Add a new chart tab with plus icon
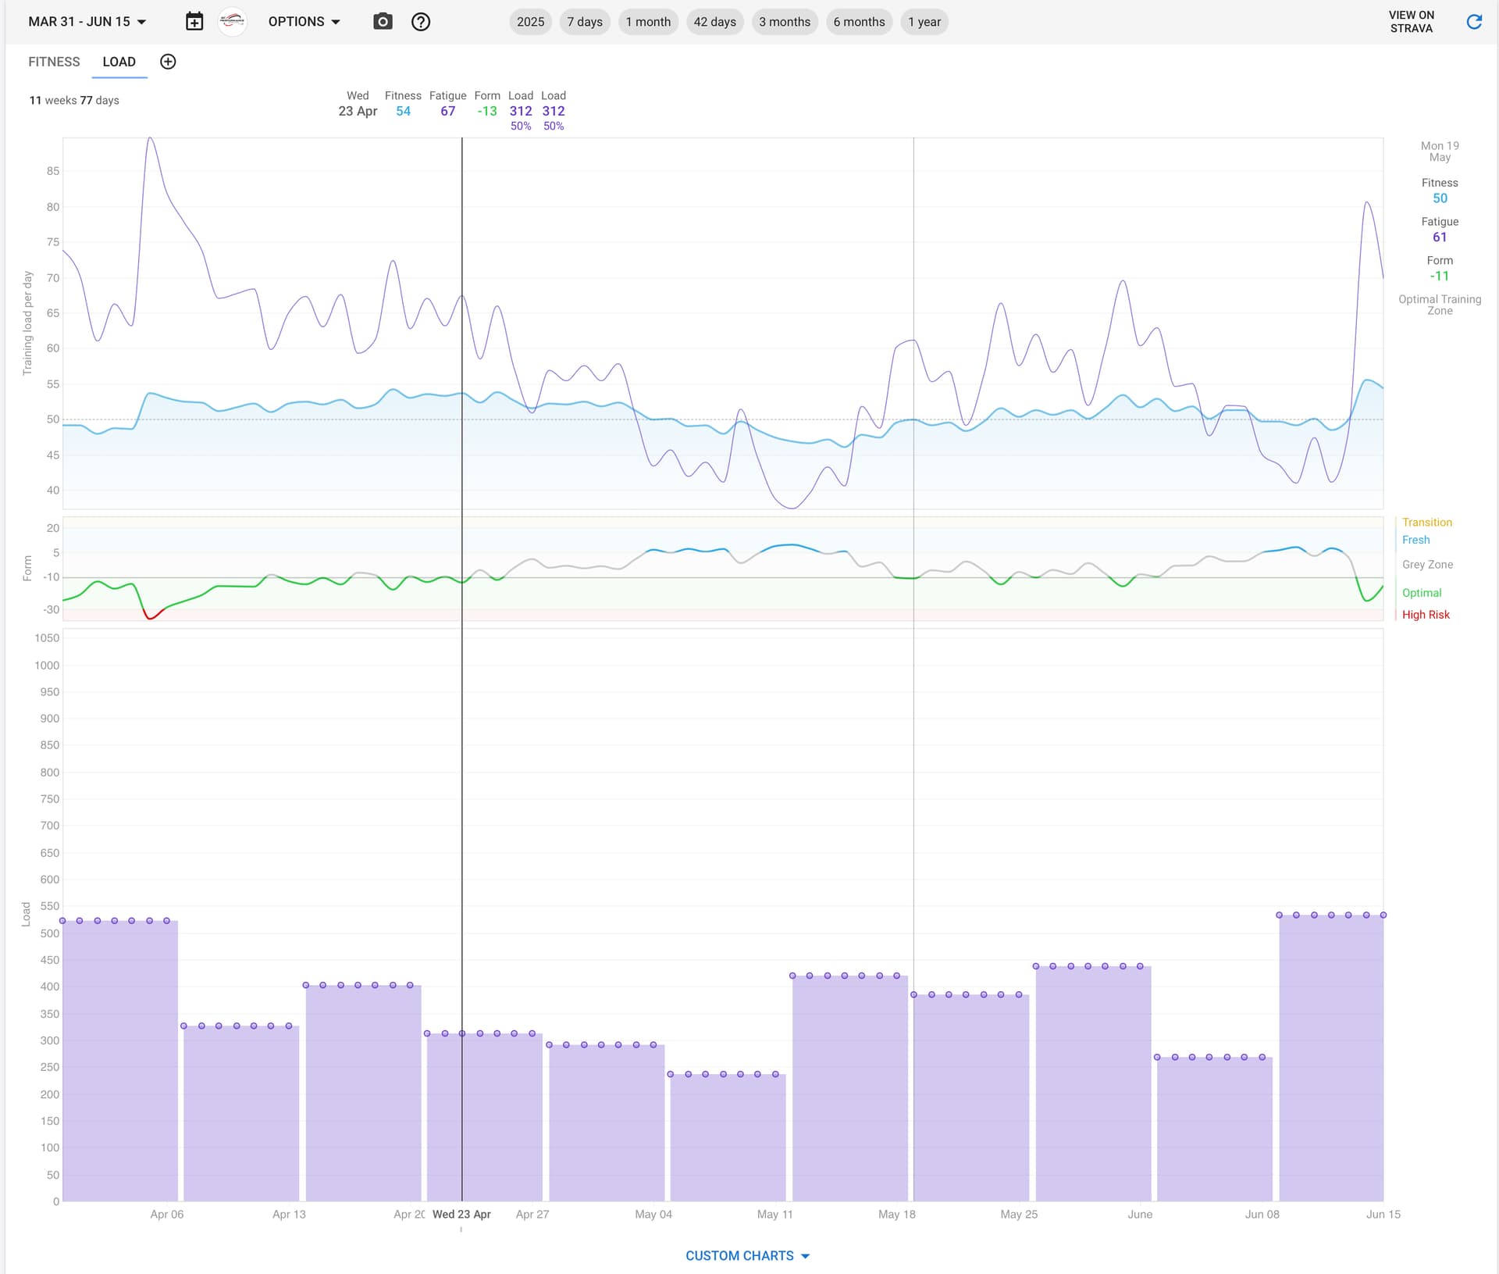The width and height of the screenshot is (1499, 1274). 168,62
